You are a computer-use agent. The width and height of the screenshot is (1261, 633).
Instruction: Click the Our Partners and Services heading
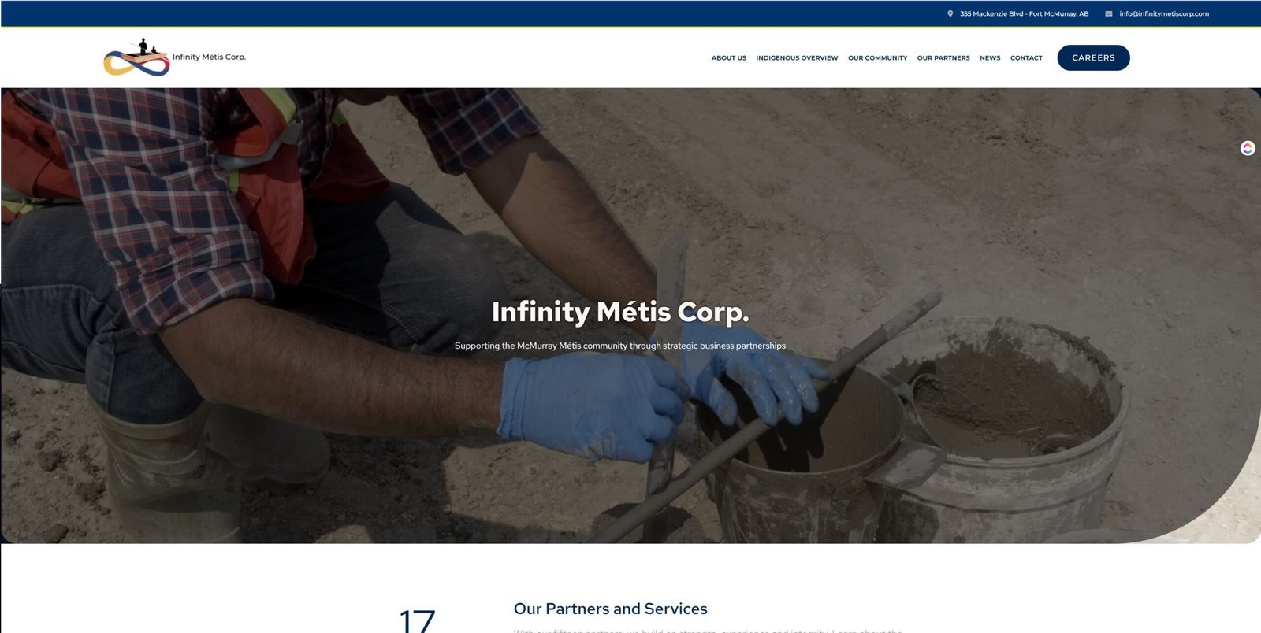point(610,609)
